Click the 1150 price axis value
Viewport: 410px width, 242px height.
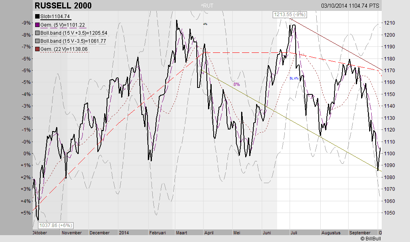click(x=389, y=94)
